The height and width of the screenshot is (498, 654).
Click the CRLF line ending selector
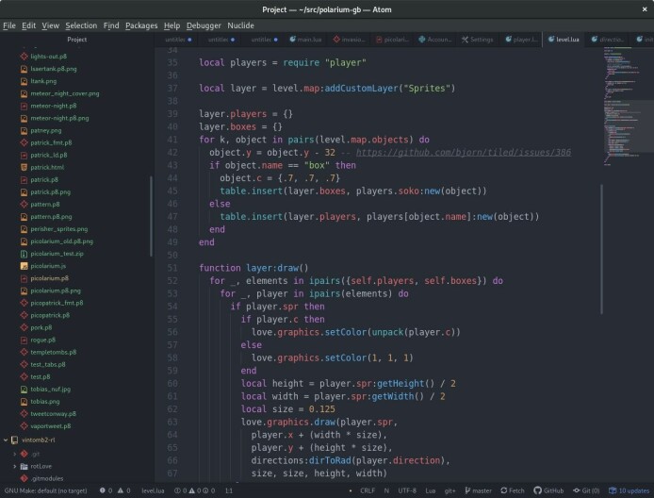pyautogui.click(x=368, y=490)
